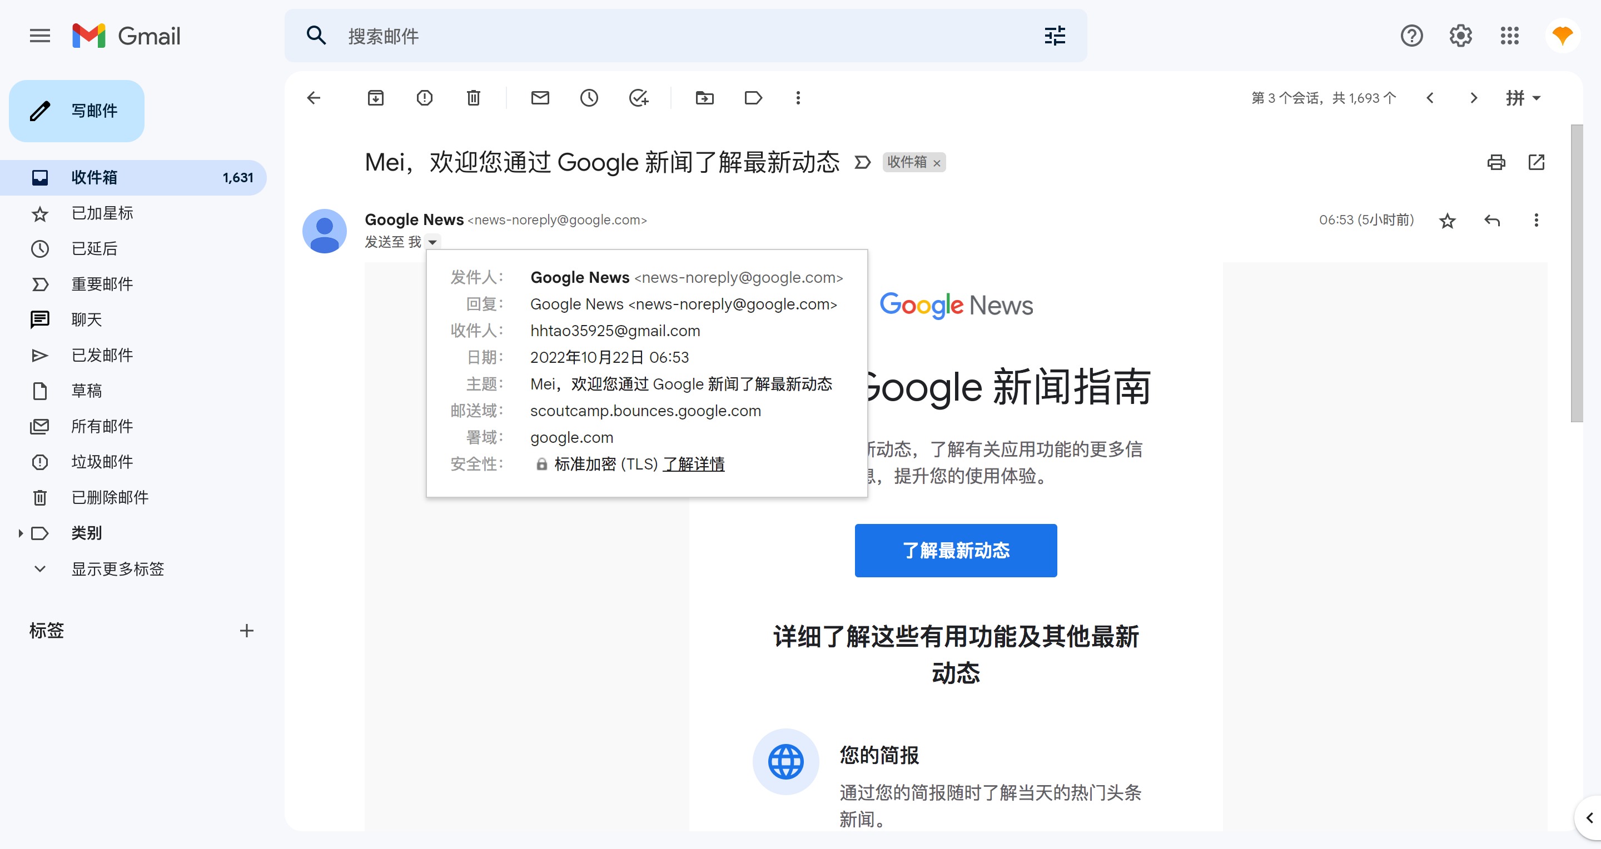Screen dimensions: 1601x849
Task: Remove the 收件箱 label from conversation
Action: pyautogui.click(x=937, y=163)
